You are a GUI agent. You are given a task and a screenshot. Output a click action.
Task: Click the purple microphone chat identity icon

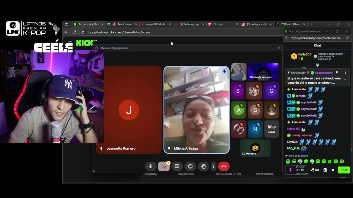pyautogui.click(x=290, y=170)
